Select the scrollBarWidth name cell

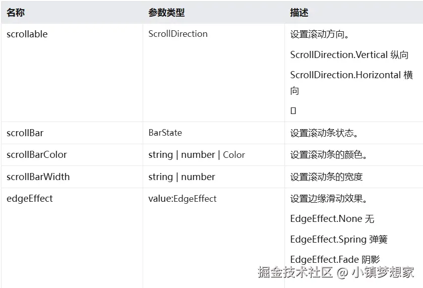[x=38, y=177]
